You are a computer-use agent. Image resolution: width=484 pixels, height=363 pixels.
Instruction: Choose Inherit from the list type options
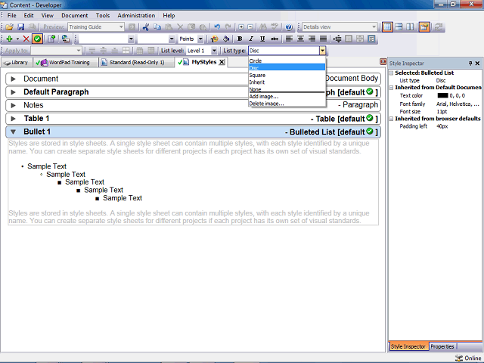point(287,82)
